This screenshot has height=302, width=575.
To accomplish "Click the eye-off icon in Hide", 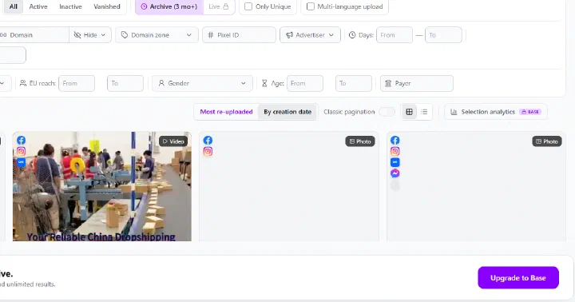I will [77, 35].
